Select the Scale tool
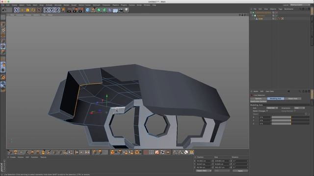Screen dimensions: 314x176 (27, 10)
